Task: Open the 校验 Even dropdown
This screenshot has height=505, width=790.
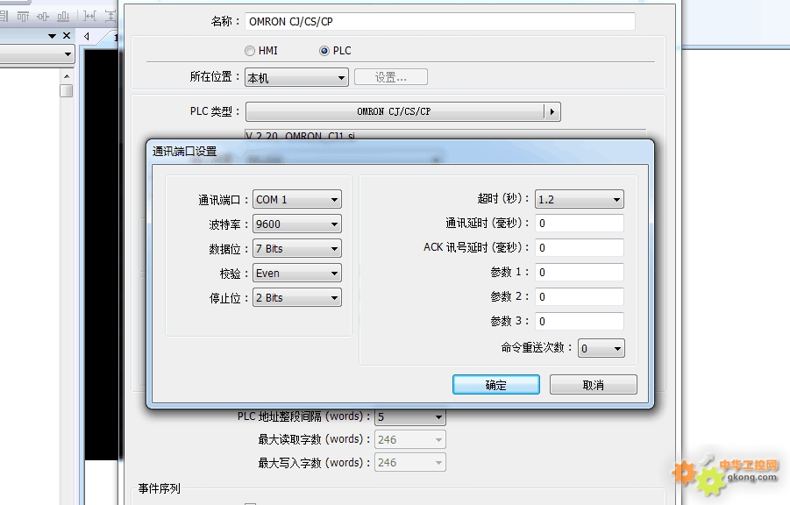Action: (x=296, y=274)
